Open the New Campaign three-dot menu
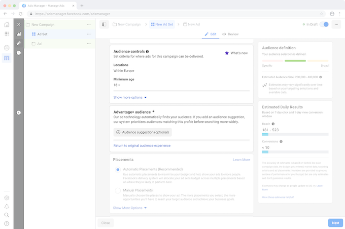Image resolution: width=345 pixels, height=229 pixels. 89,24
